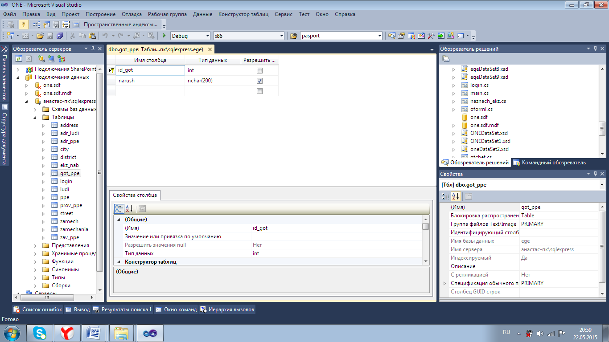The image size is (609, 342).
Task: Open the Debug configuration dropdown
Action: [206, 36]
